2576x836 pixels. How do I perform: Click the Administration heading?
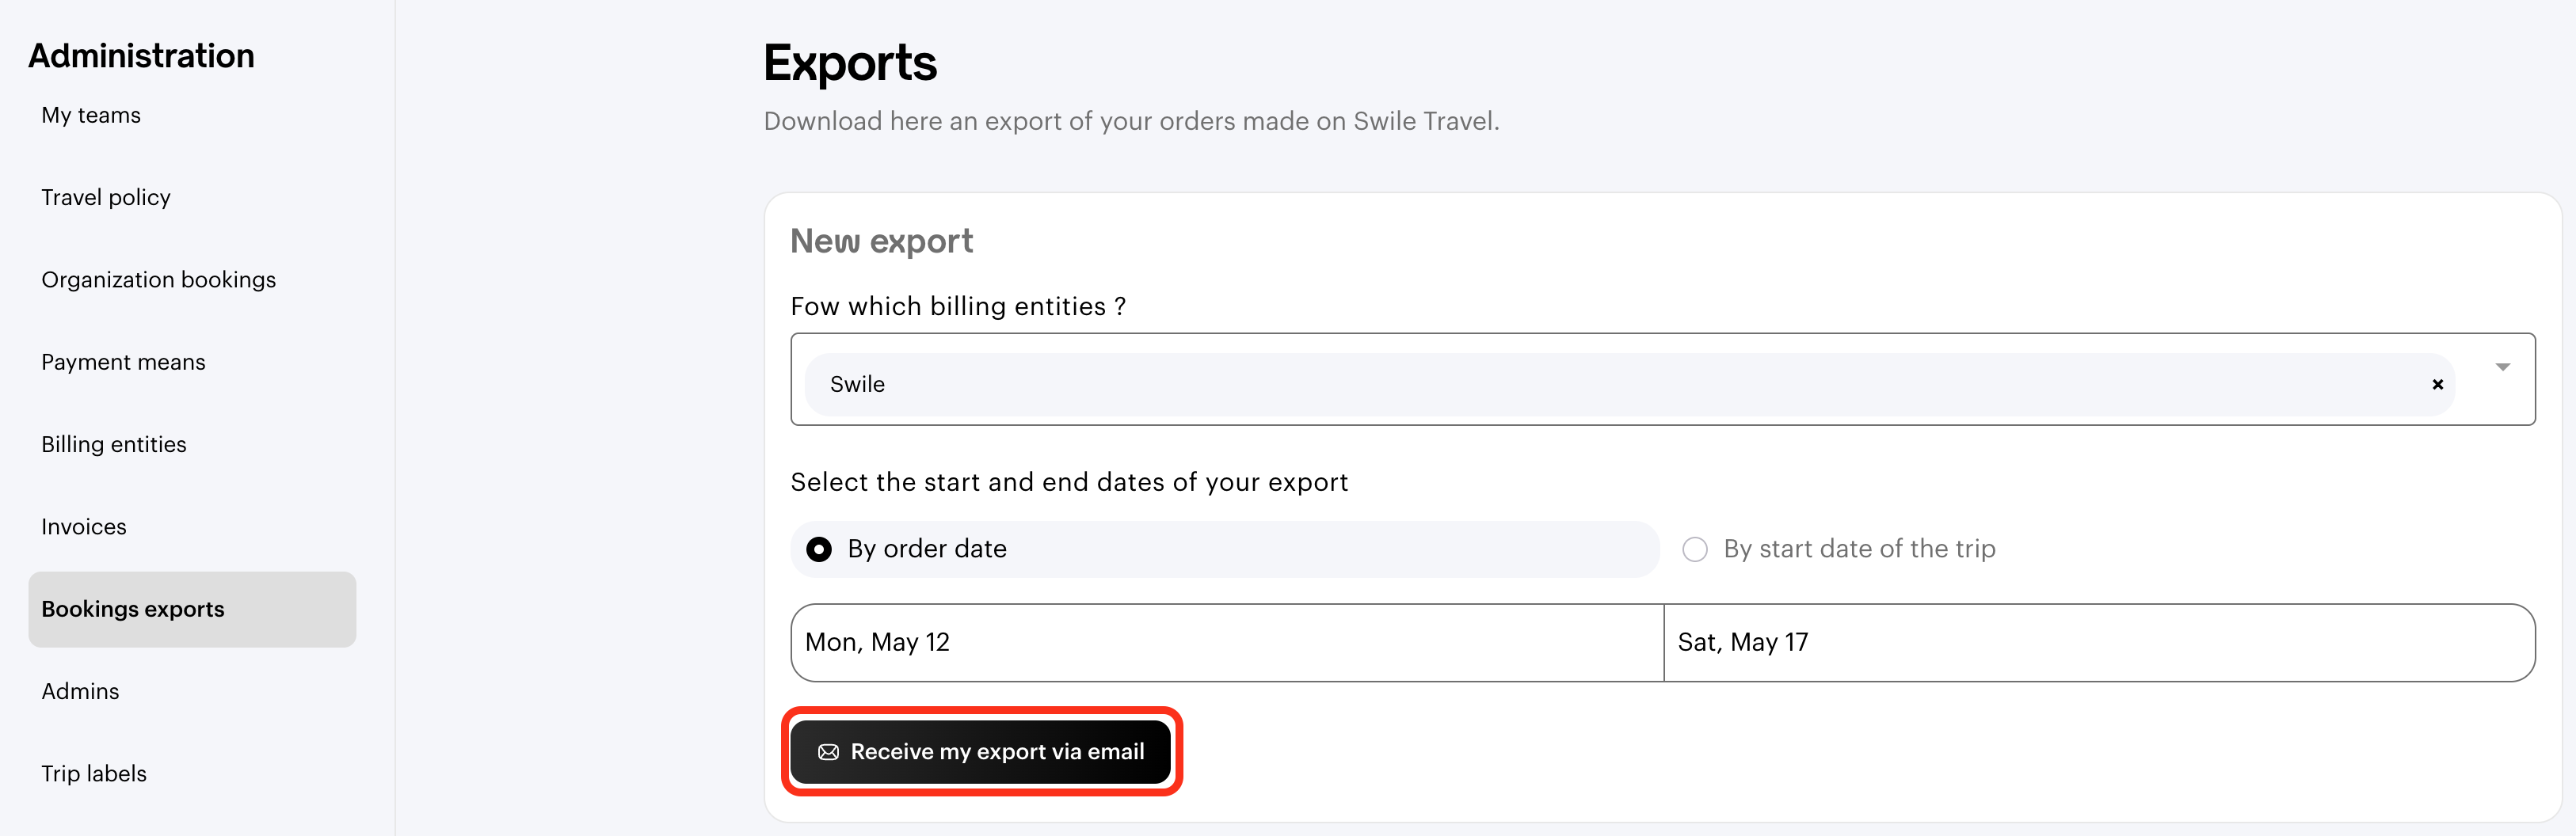click(141, 56)
